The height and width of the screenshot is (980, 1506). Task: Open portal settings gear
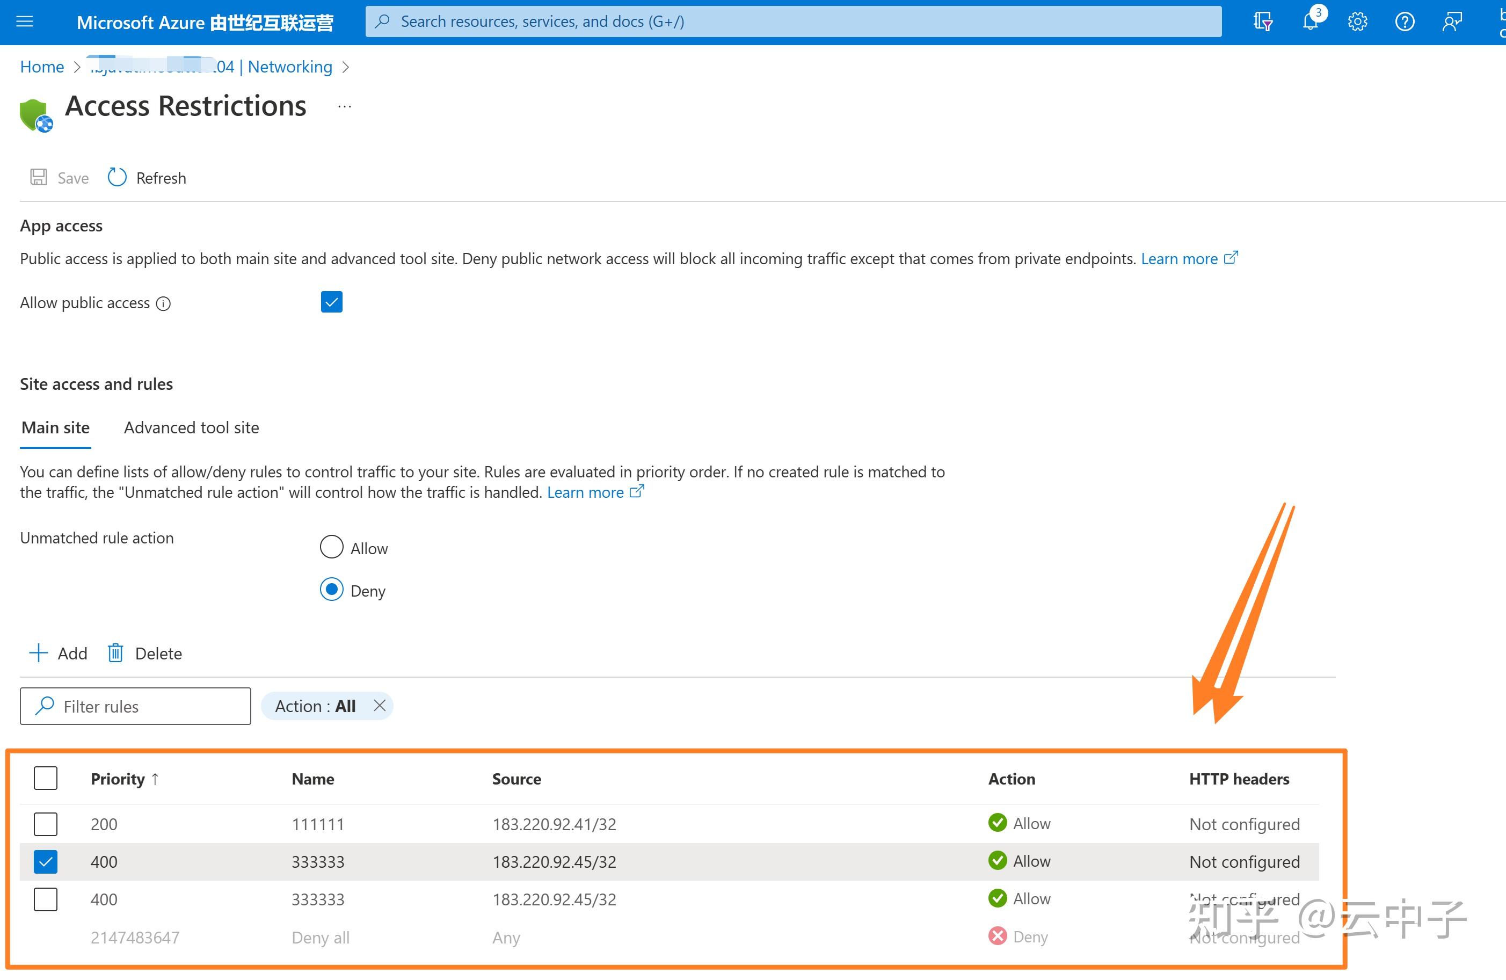pos(1357,21)
